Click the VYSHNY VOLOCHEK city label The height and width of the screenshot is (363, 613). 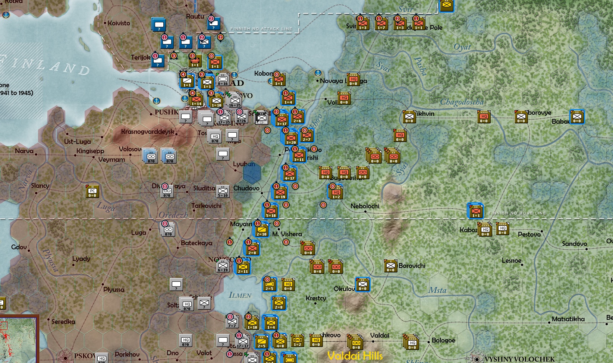coord(519,359)
